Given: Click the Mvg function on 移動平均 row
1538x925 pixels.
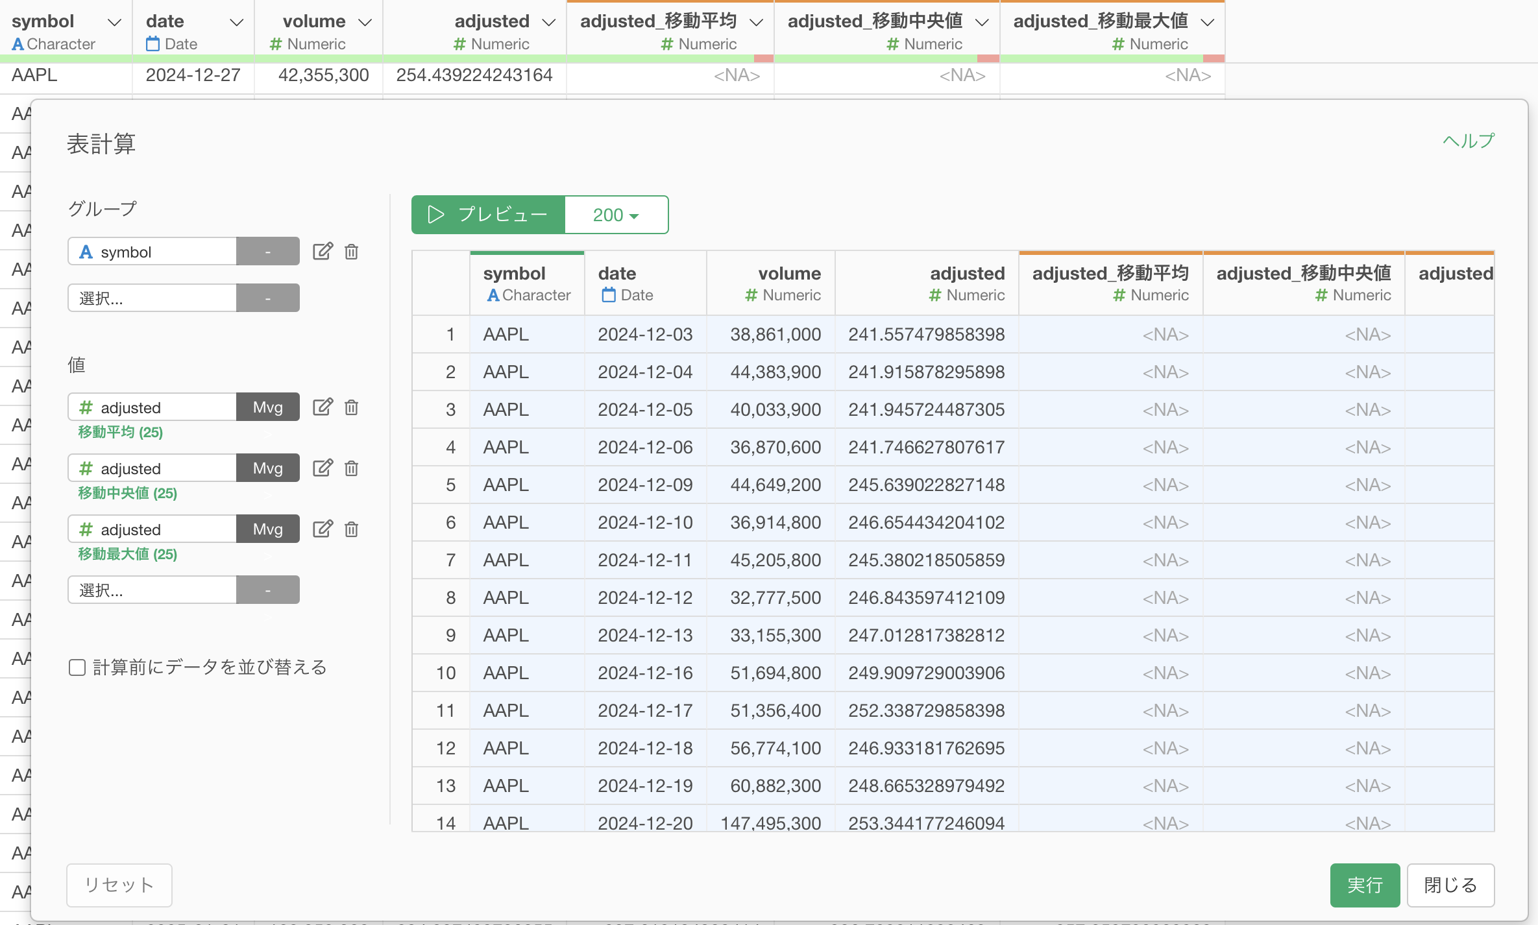Looking at the screenshot, I should tap(267, 407).
